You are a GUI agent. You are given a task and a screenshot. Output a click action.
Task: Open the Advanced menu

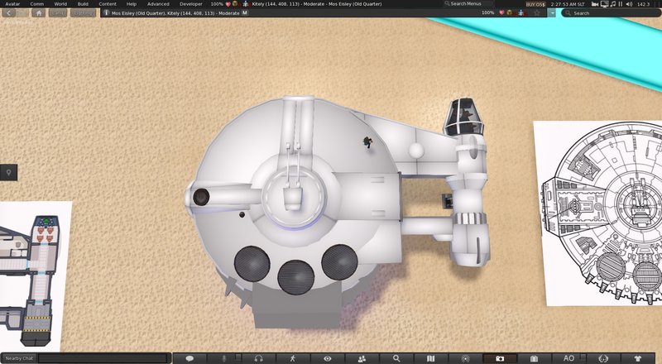tap(158, 4)
